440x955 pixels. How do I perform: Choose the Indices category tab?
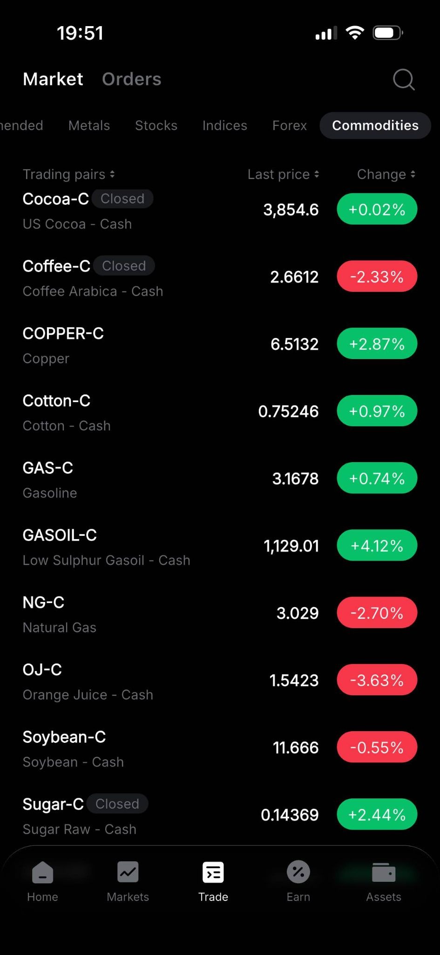225,125
